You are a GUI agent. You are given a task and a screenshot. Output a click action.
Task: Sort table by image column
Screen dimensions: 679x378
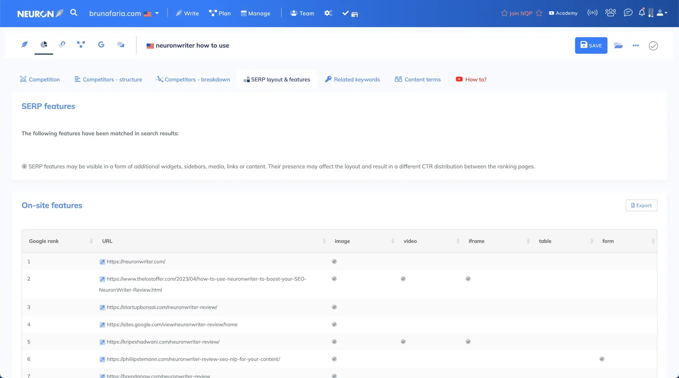(x=393, y=241)
